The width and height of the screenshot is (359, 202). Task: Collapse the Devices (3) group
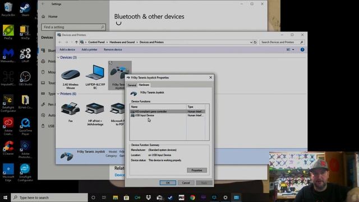pos(58,57)
